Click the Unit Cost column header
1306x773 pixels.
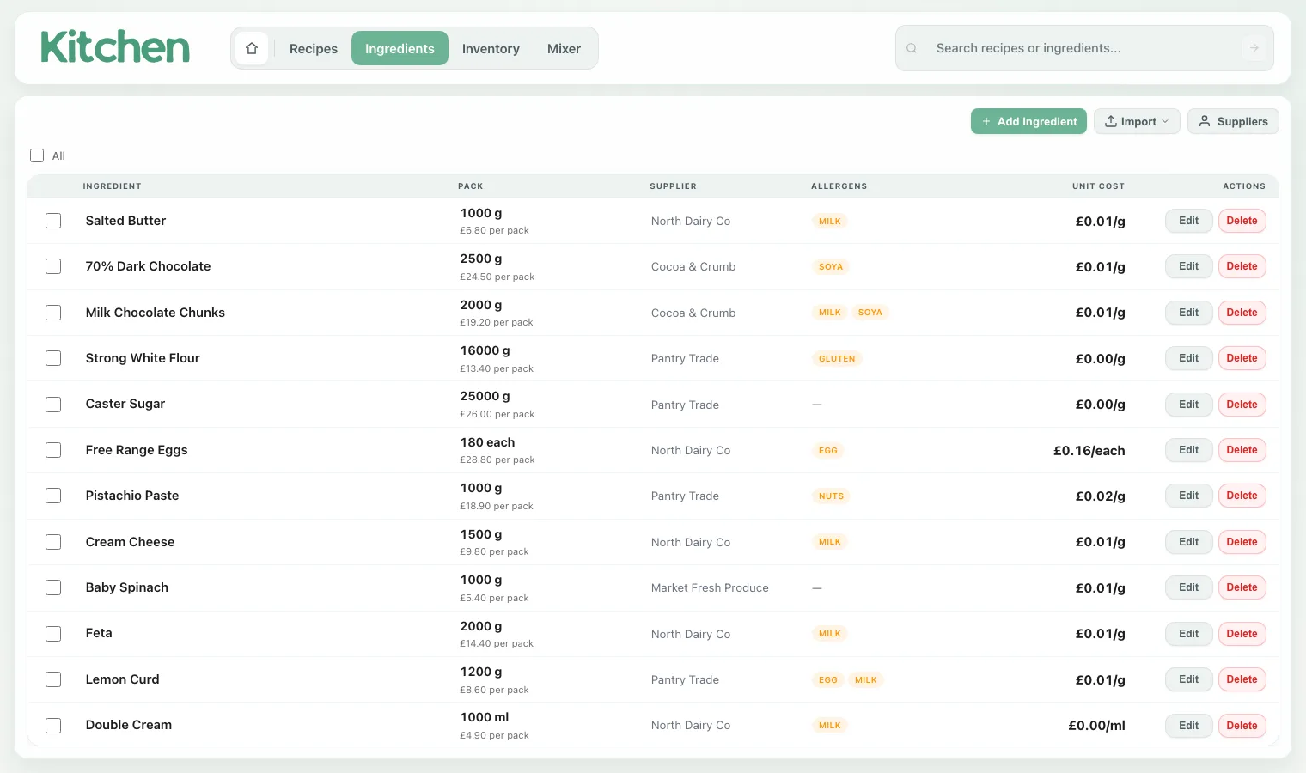coord(1098,186)
